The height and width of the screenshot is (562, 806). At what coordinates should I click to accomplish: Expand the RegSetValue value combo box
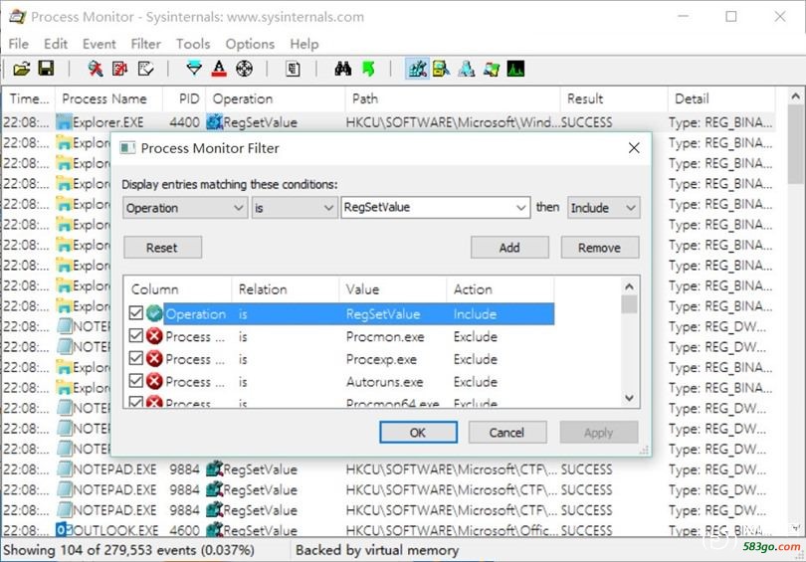tap(520, 208)
